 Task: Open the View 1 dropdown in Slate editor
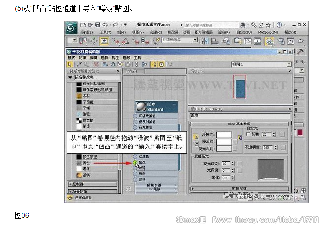pyautogui.click(x=289, y=64)
